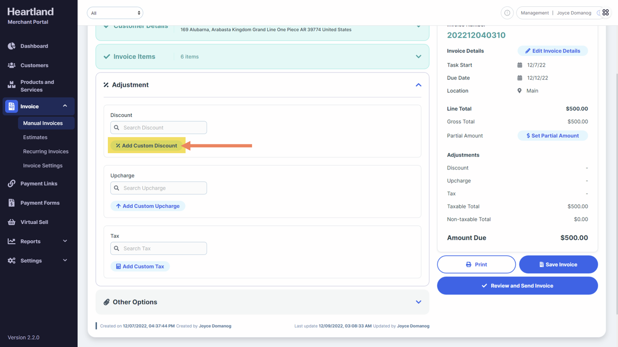This screenshot has height=347, width=618.
Task: Click the Main location value
Action: tap(532, 91)
